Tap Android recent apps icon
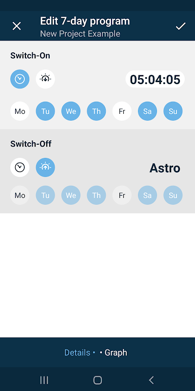The height and width of the screenshot is (391, 195). point(44,380)
